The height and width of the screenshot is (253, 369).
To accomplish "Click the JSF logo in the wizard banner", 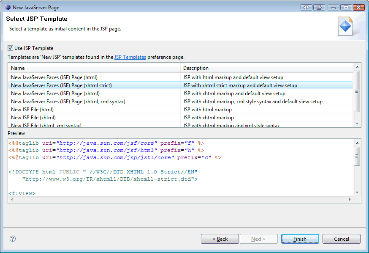I will point(345,26).
